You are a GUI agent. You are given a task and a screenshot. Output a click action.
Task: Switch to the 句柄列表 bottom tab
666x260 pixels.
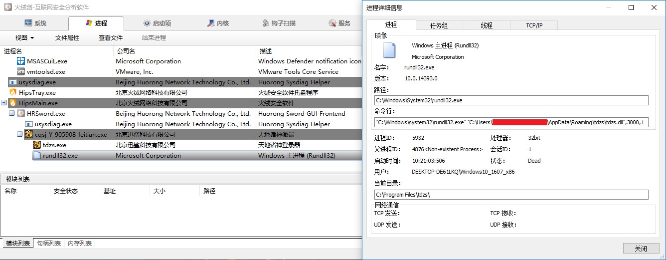[x=49, y=244]
